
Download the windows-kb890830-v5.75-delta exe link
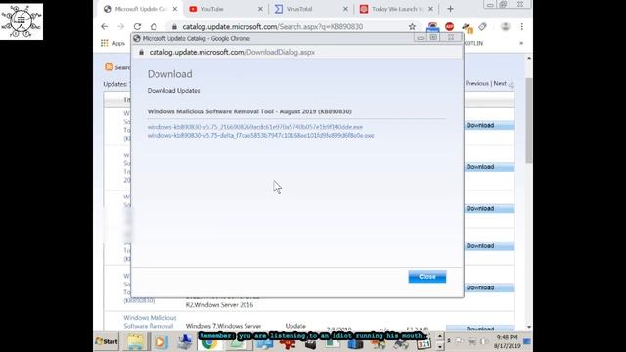coord(260,136)
